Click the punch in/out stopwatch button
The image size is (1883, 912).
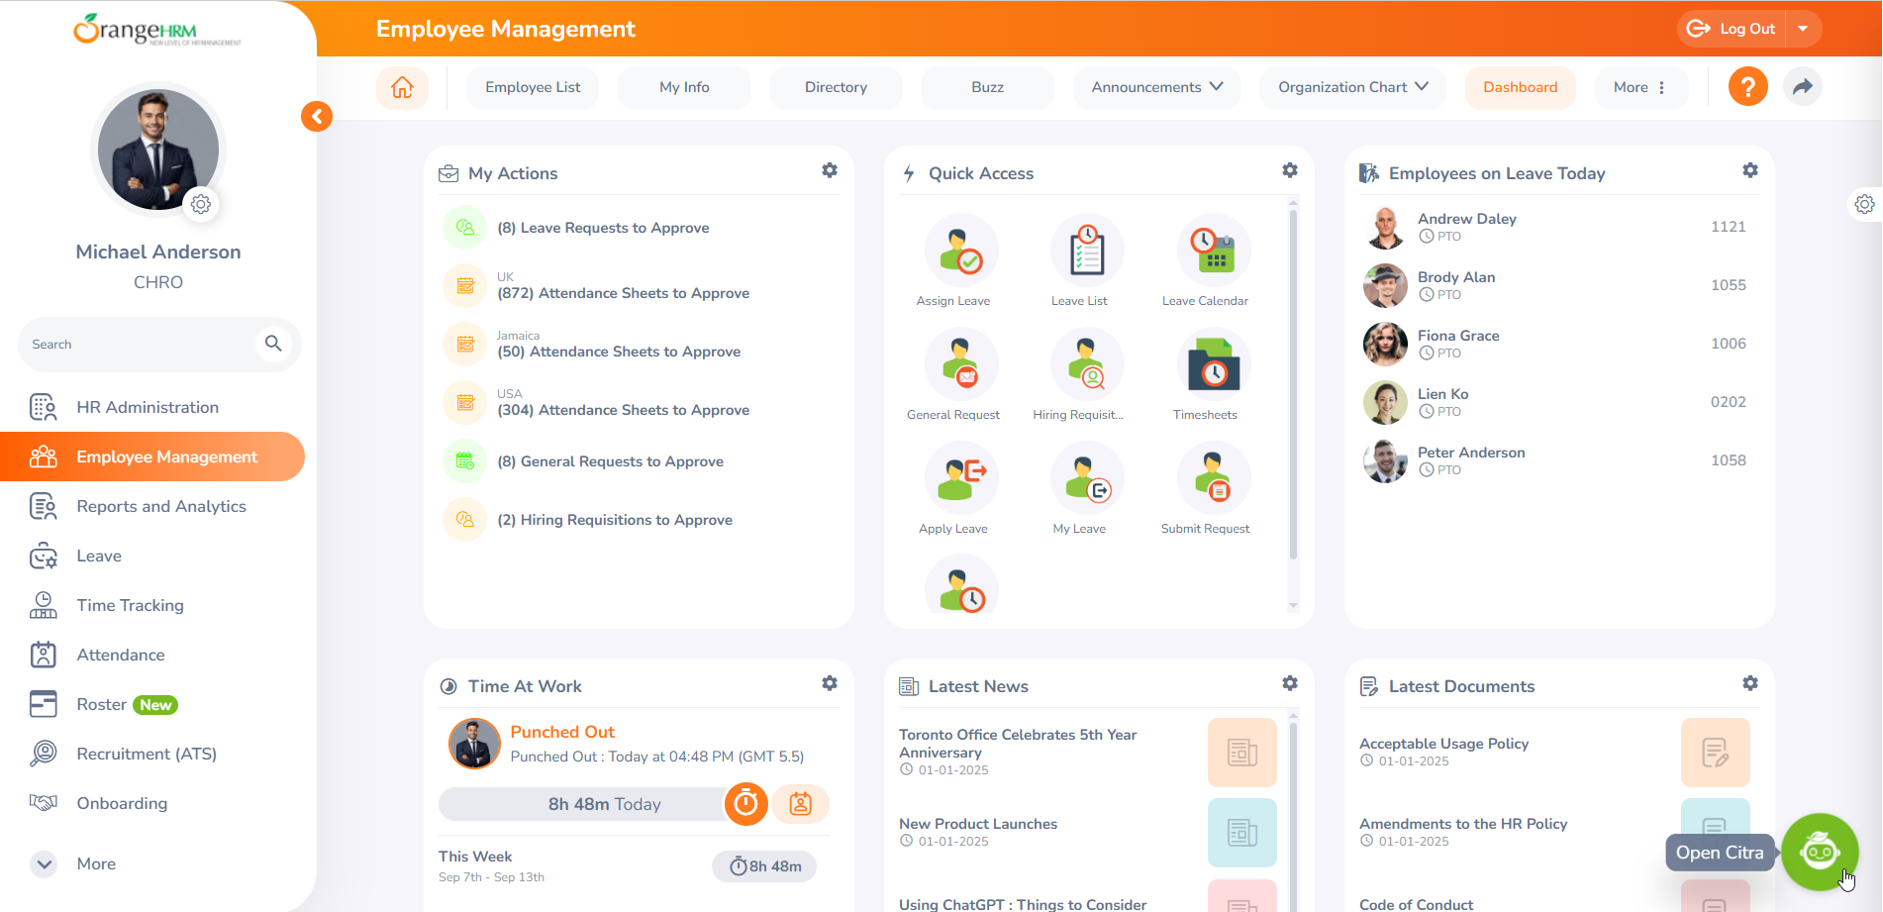point(746,804)
